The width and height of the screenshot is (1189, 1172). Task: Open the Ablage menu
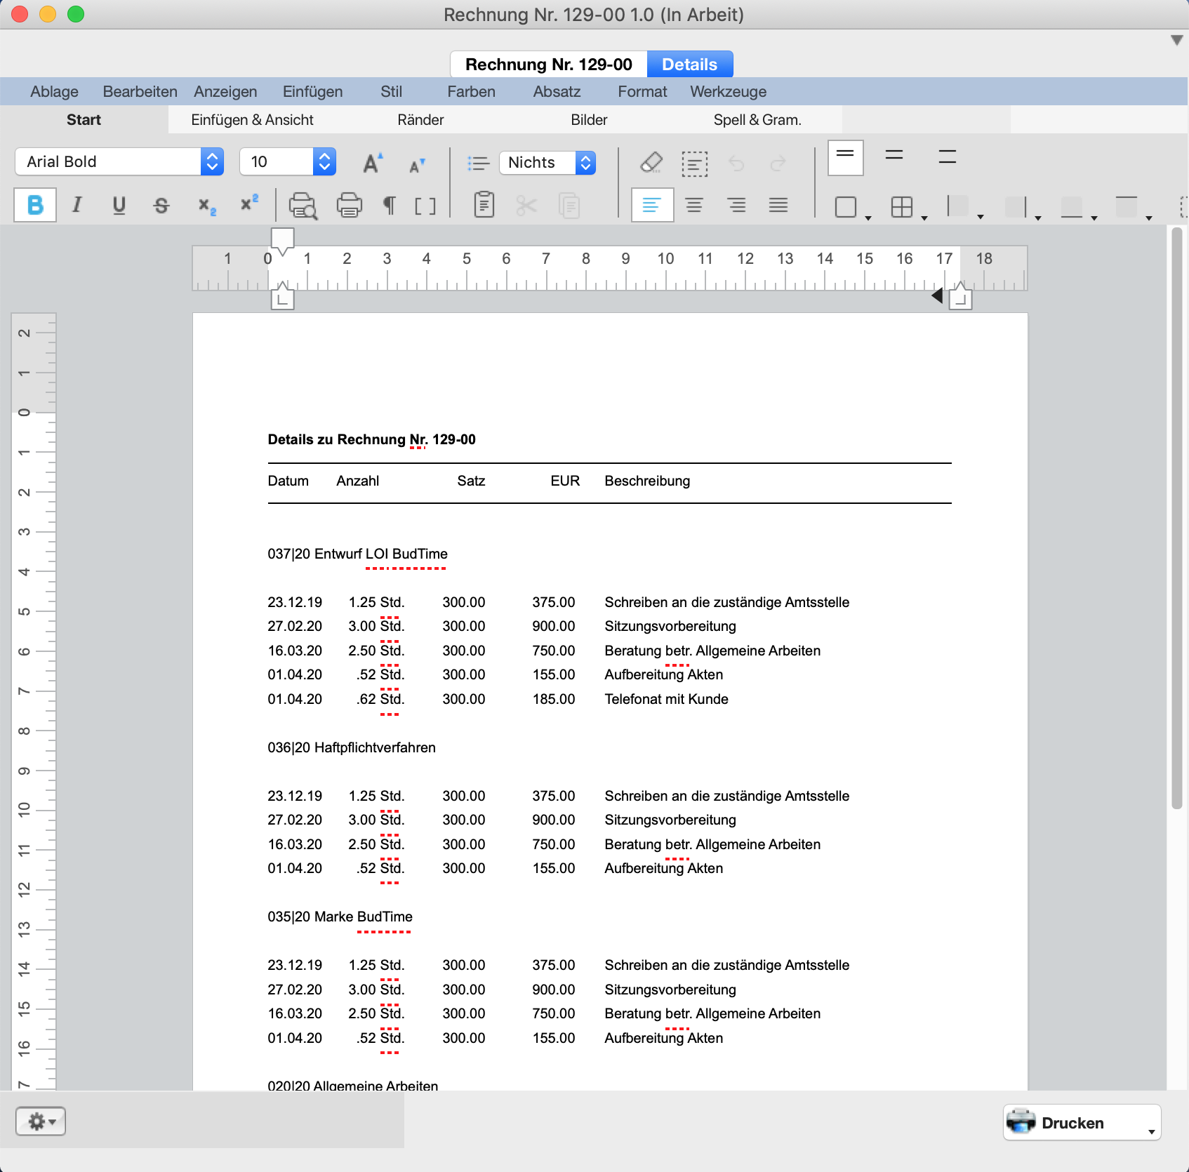54,91
